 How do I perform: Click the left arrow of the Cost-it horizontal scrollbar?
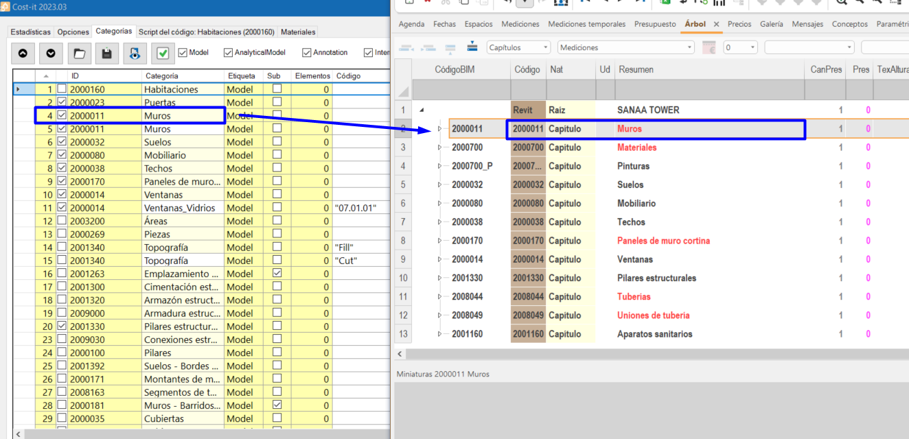click(x=19, y=434)
